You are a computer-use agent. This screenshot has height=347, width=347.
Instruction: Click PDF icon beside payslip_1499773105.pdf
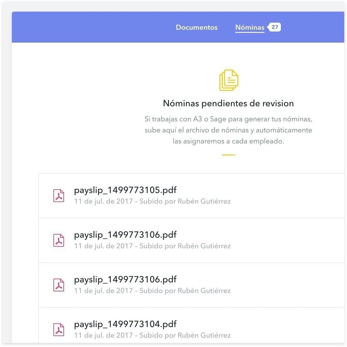[59, 195]
